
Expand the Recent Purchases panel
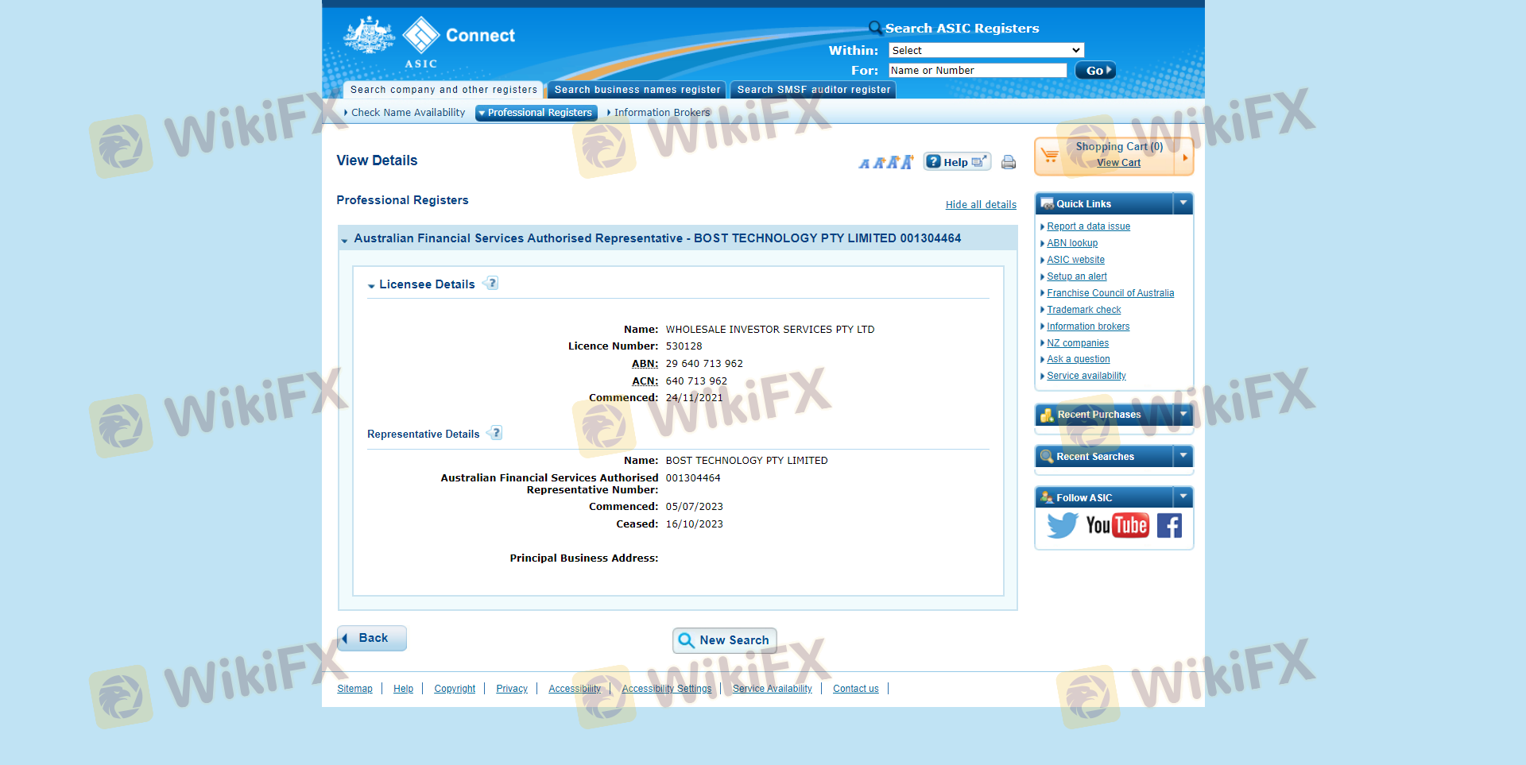(x=1183, y=414)
